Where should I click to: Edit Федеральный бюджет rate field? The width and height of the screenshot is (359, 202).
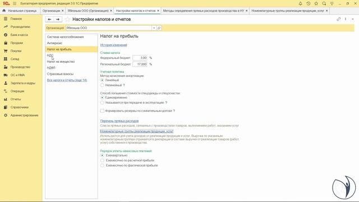point(140,58)
